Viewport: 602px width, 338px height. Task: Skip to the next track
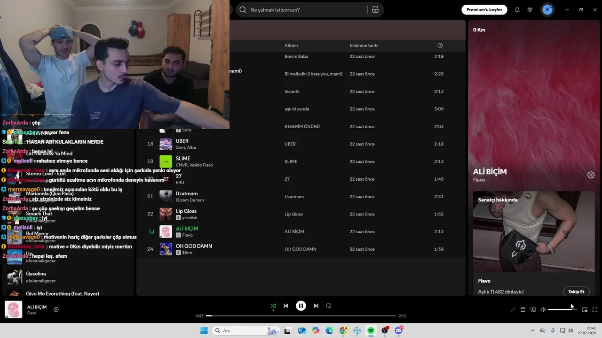(x=316, y=306)
